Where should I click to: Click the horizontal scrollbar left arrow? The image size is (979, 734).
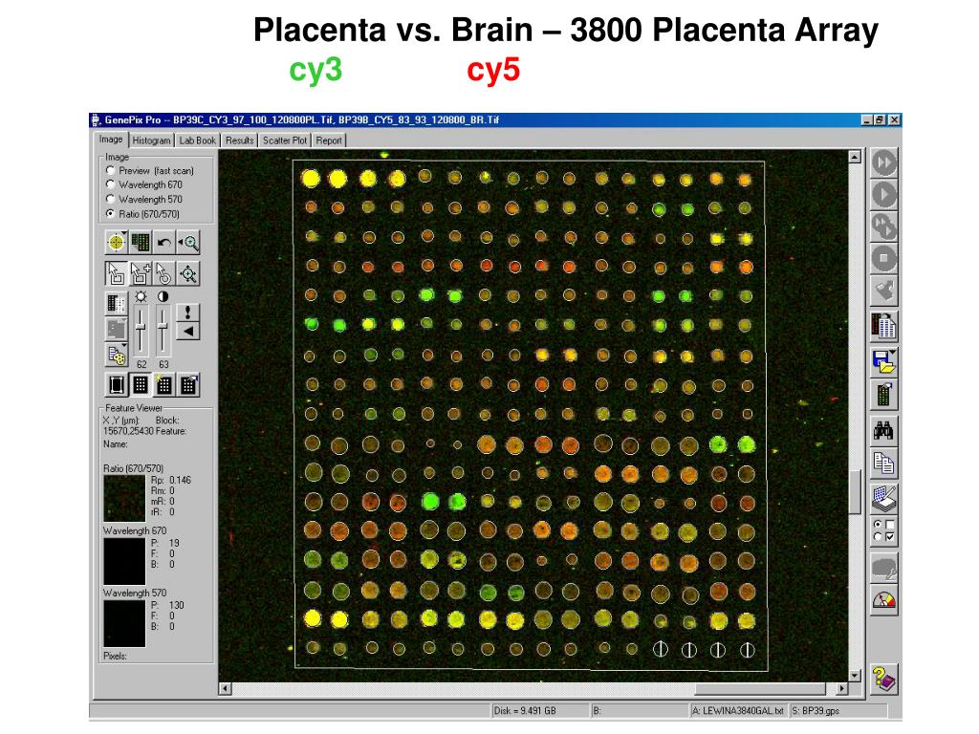coord(226,689)
